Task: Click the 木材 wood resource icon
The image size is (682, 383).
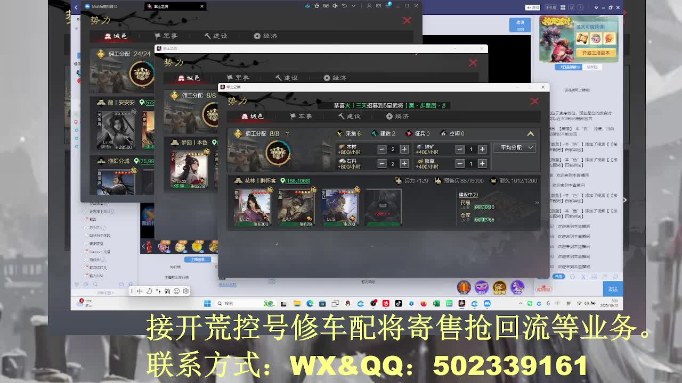Action: coord(342,147)
